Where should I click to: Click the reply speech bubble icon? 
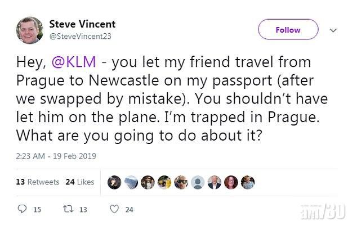pyautogui.click(x=22, y=209)
